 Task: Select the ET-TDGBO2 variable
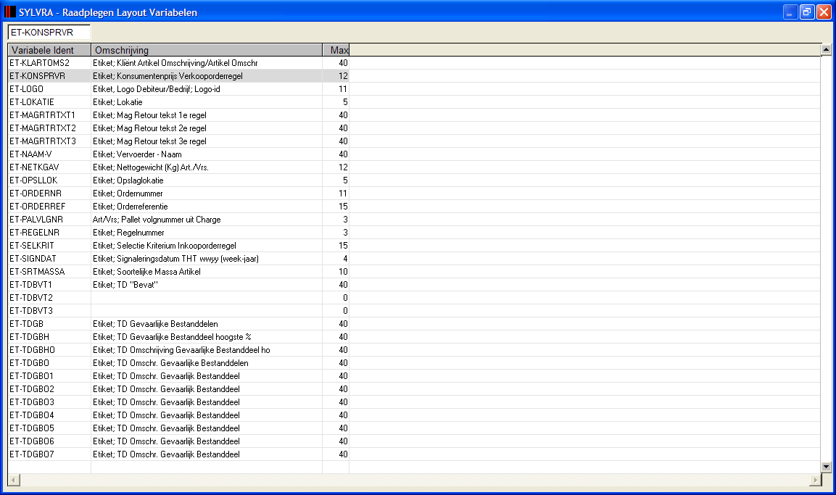(x=31, y=389)
